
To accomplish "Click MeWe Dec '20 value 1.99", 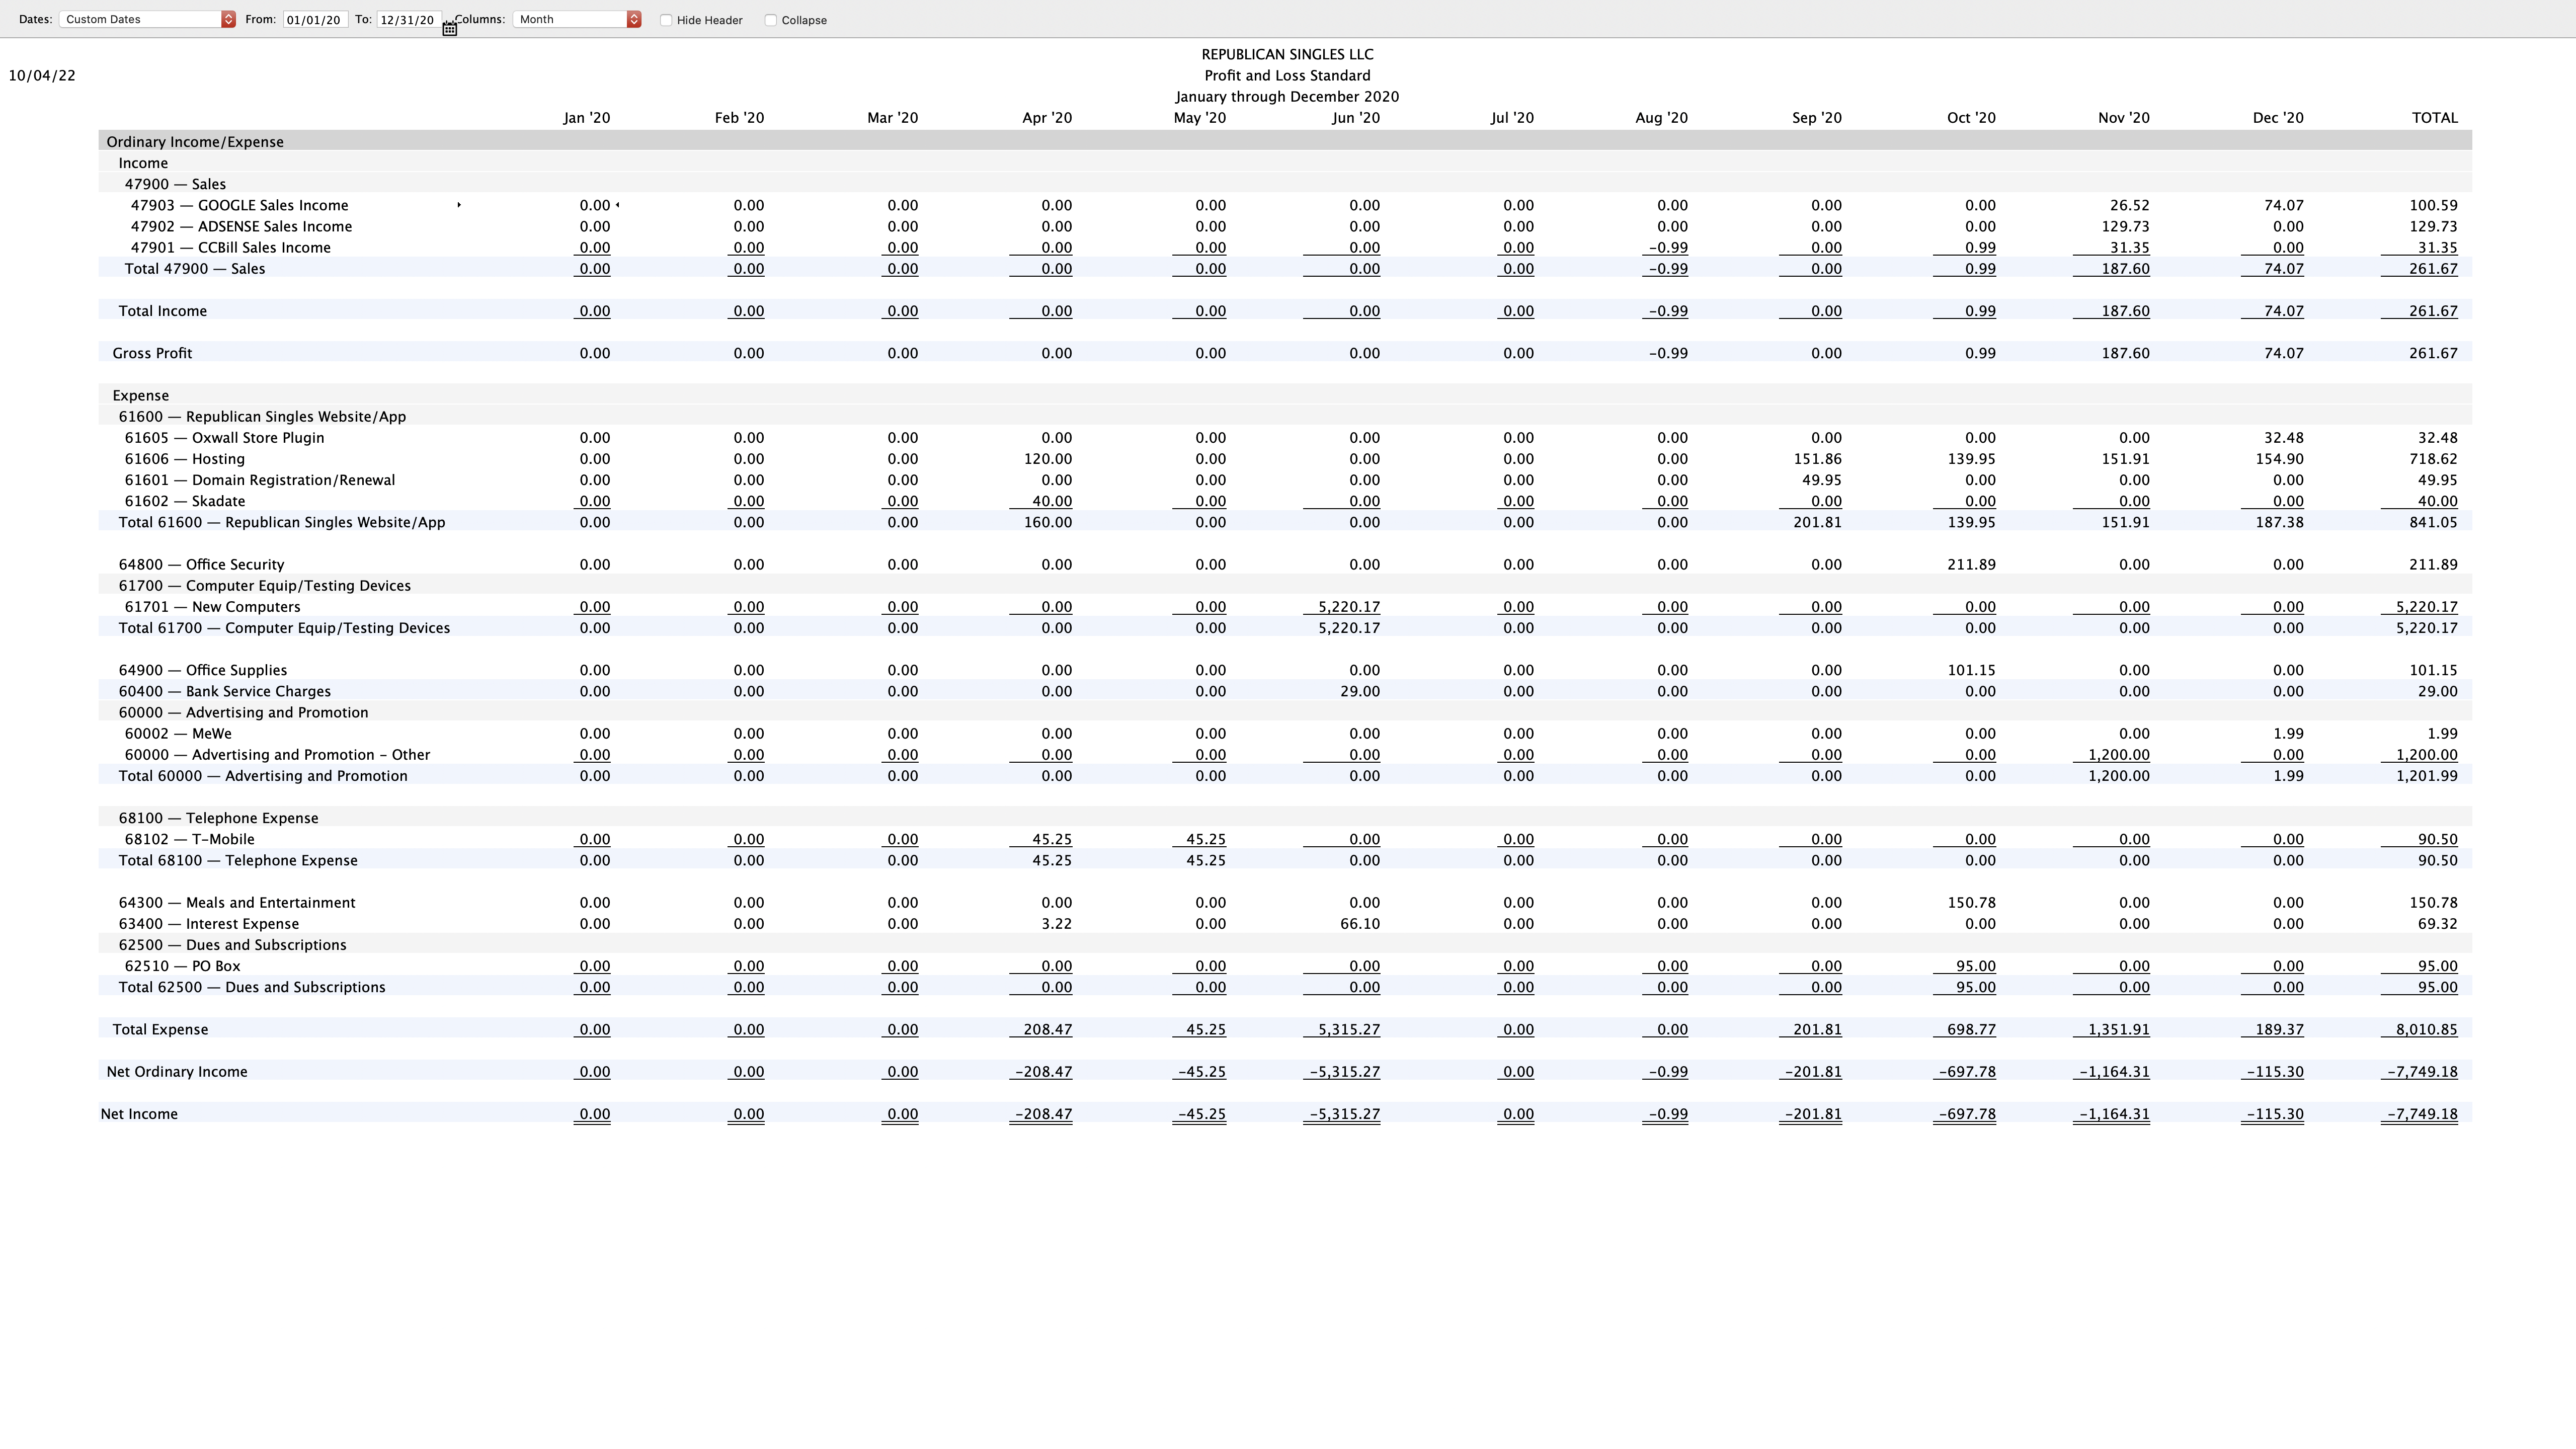I will coord(2289,733).
